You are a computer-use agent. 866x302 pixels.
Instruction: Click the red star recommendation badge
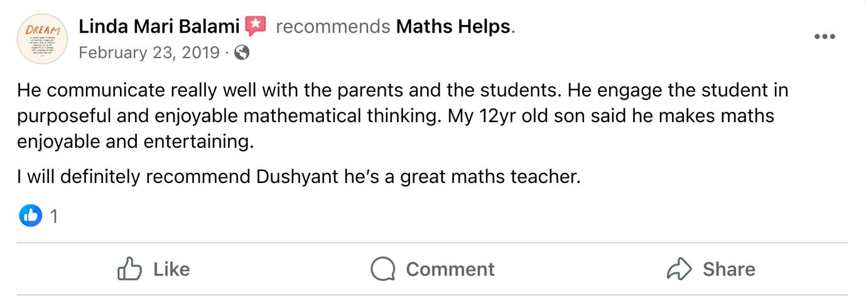(256, 26)
